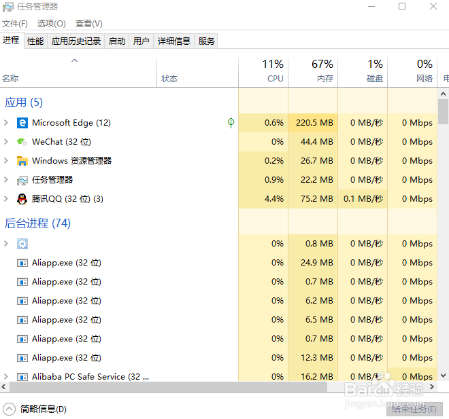Sort by the 磁盘 column header

(x=363, y=71)
